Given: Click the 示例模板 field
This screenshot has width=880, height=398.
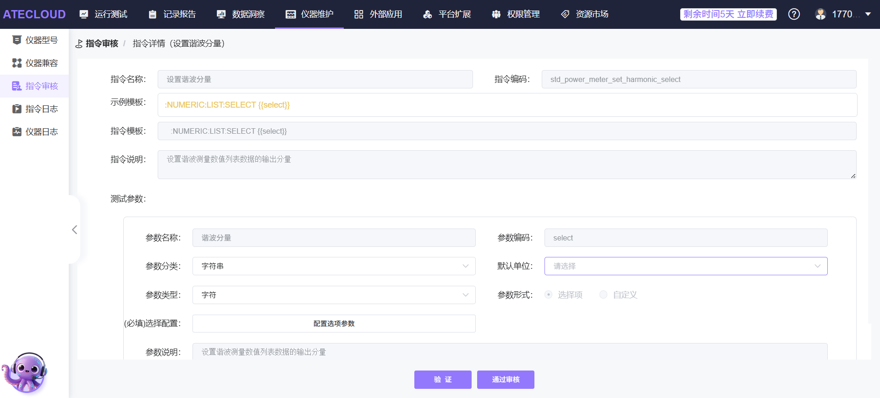Looking at the screenshot, I should click(x=507, y=105).
